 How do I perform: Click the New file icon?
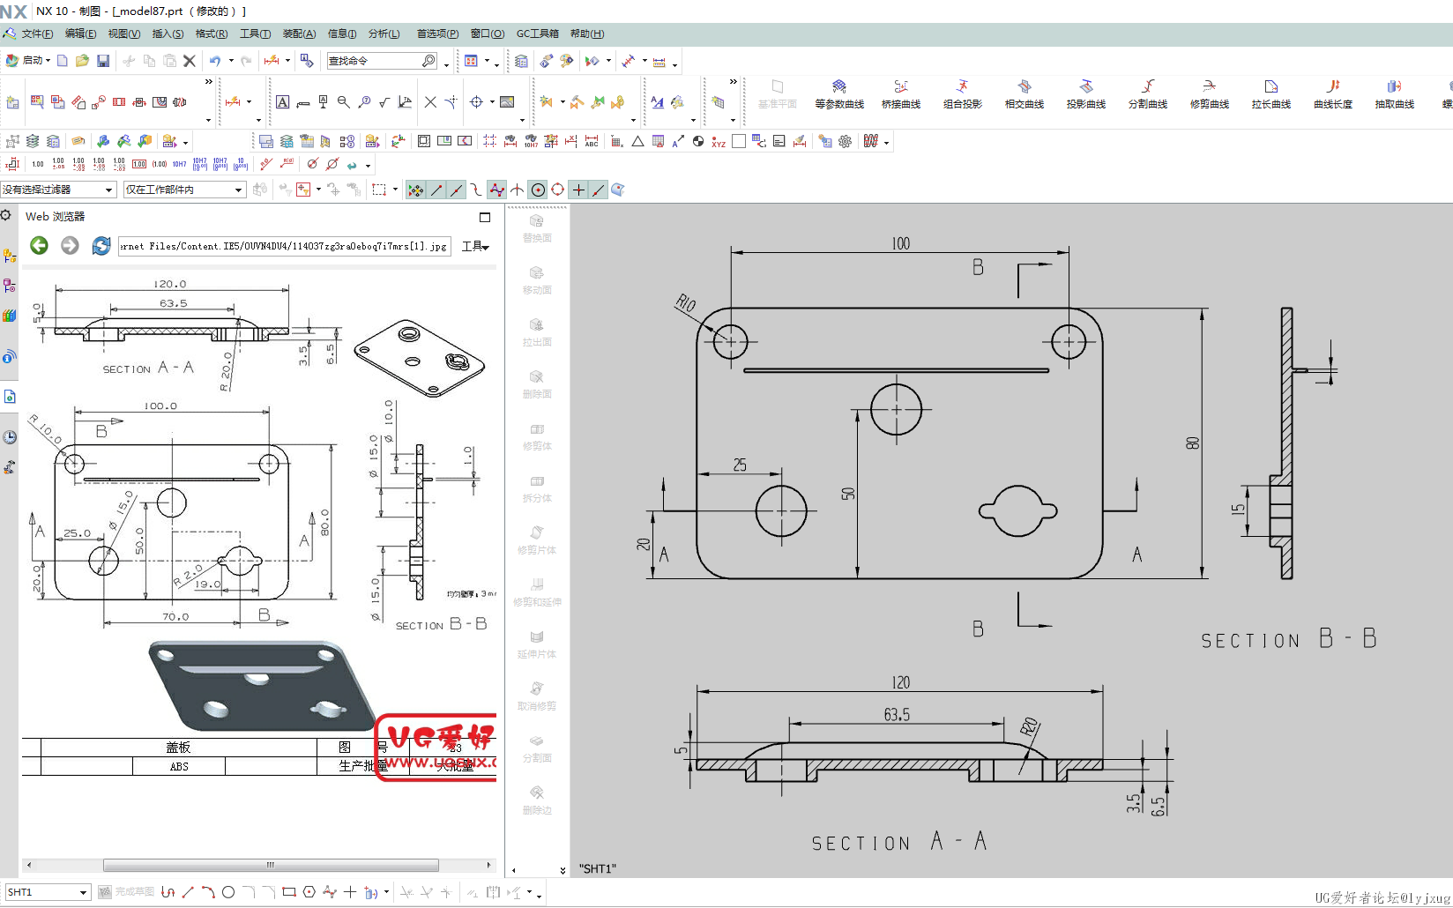[63, 61]
